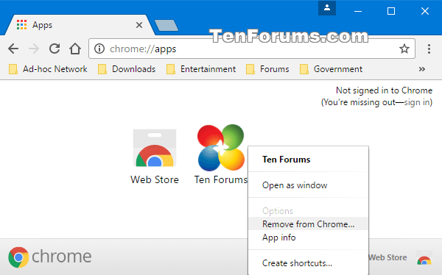View site information icon in address bar
The height and width of the screenshot is (275, 442).
coord(99,49)
